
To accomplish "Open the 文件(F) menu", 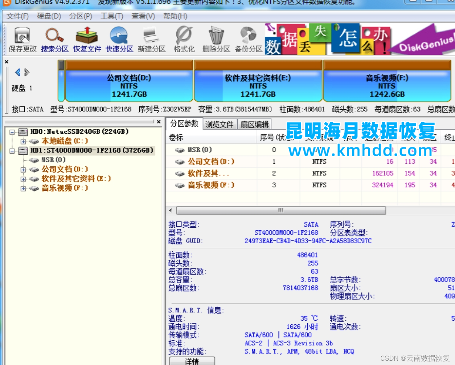I will 17,16.
